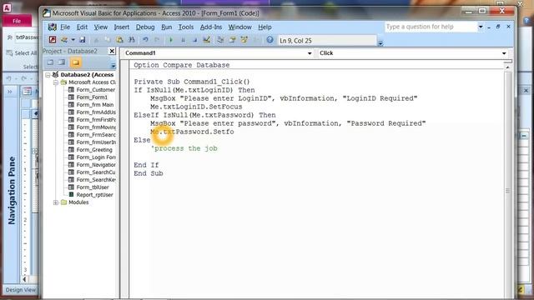534x300 pixels.
Task: Toggle Folders icon in Project pane
Action: 76,62
